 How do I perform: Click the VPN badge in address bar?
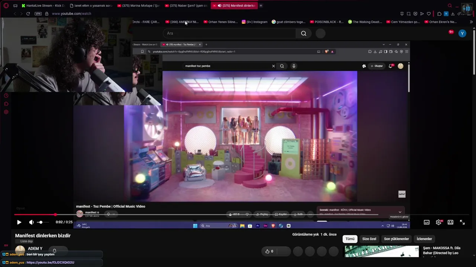click(x=38, y=14)
